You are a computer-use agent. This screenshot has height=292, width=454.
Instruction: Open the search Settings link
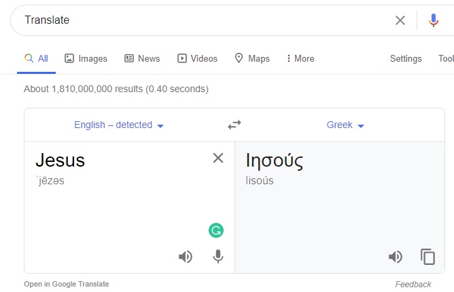406,59
